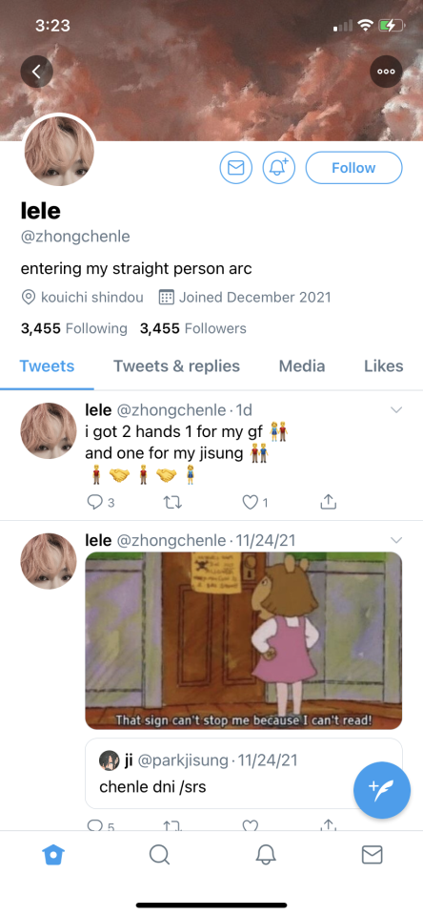Turn on notifications with the bell-plus icon

(279, 168)
